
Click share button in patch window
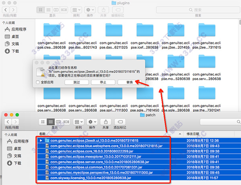click(x=106, y=122)
